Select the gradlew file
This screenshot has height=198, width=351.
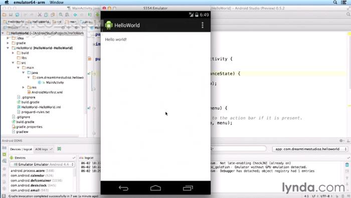tap(22, 132)
